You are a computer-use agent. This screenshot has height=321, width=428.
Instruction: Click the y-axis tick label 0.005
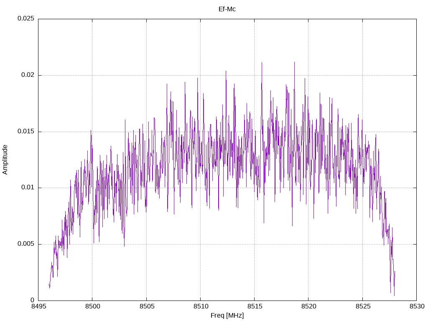pyautogui.click(x=26, y=244)
